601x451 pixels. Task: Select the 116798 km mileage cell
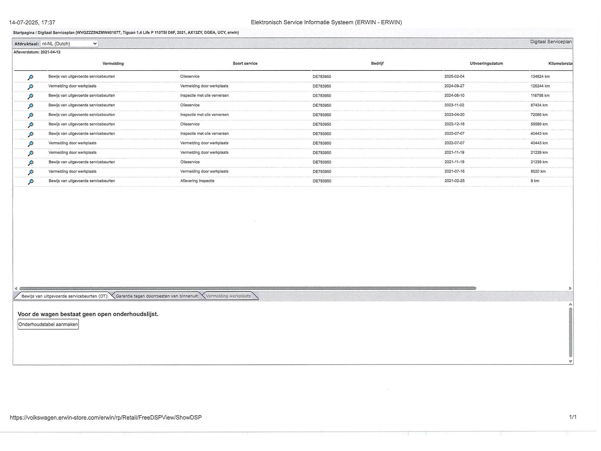click(x=540, y=96)
